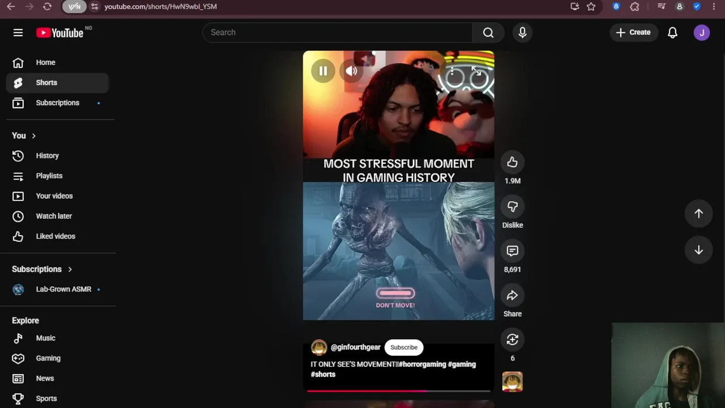Viewport: 725px width, 408px height.
Task: Click the ginfourthgear channel avatar
Action: [x=319, y=347]
